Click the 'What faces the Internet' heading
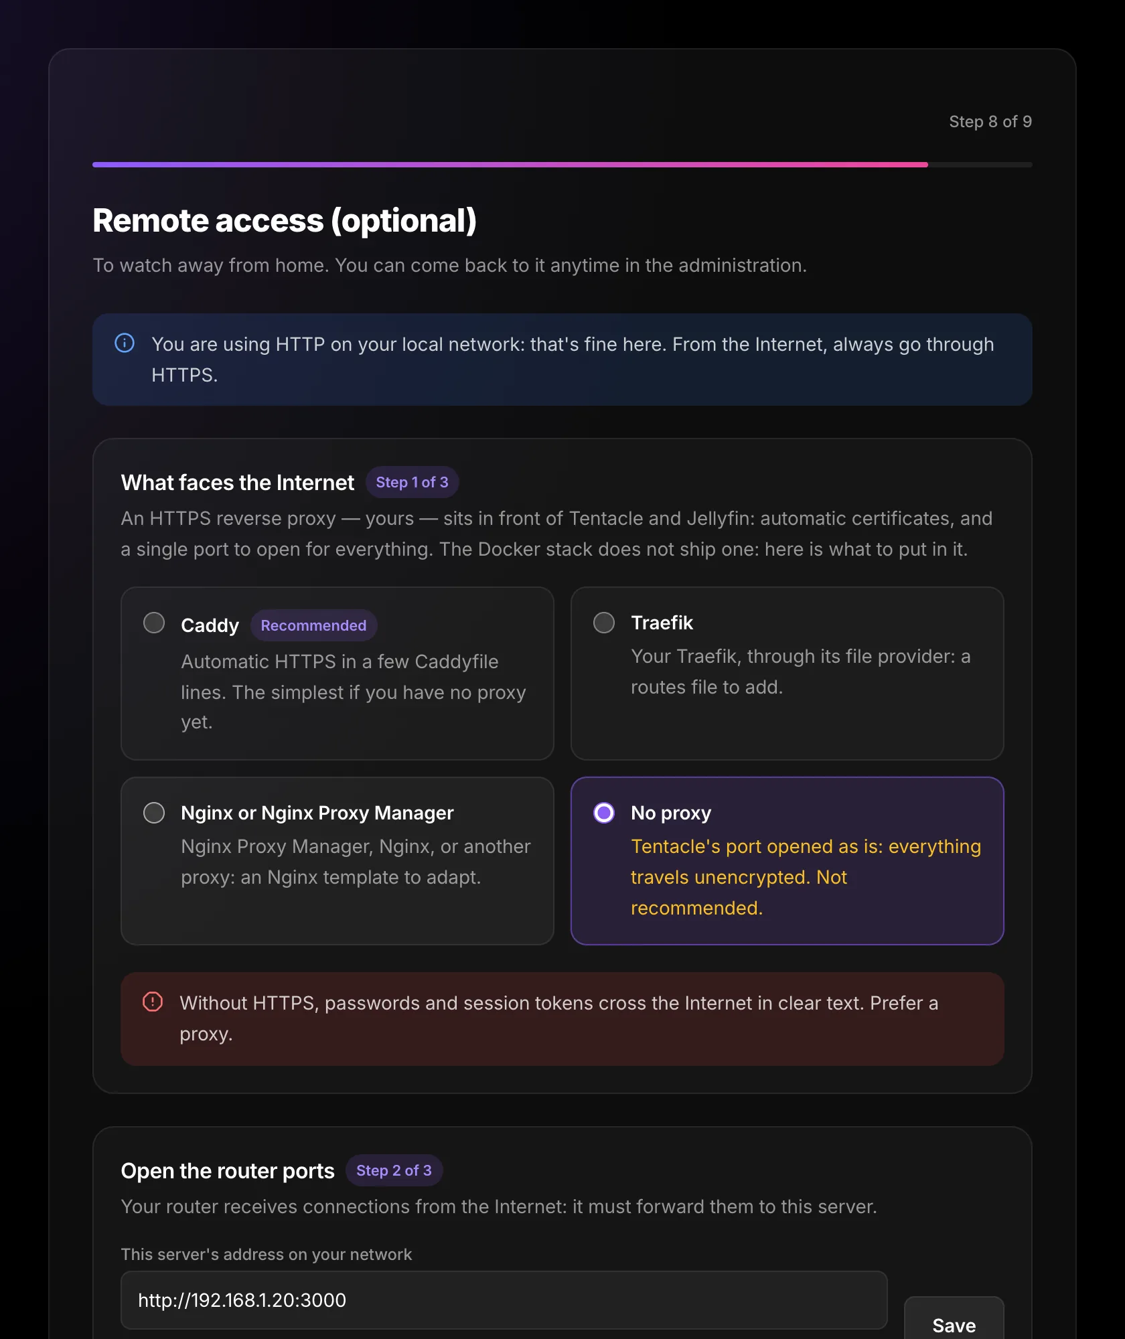This screenshot has height=1339, width=1125. click(x=238, y=483)
